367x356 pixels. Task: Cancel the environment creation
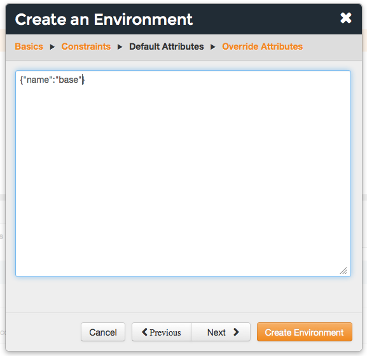[103, 332]
